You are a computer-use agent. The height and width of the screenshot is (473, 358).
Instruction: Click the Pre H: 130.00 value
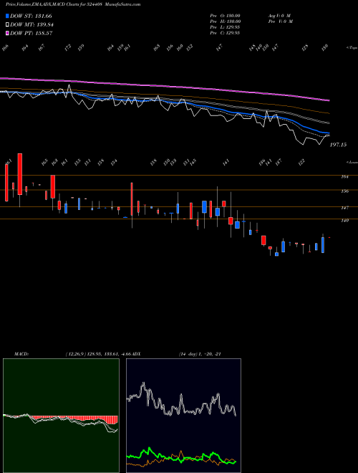pos(225,21)
